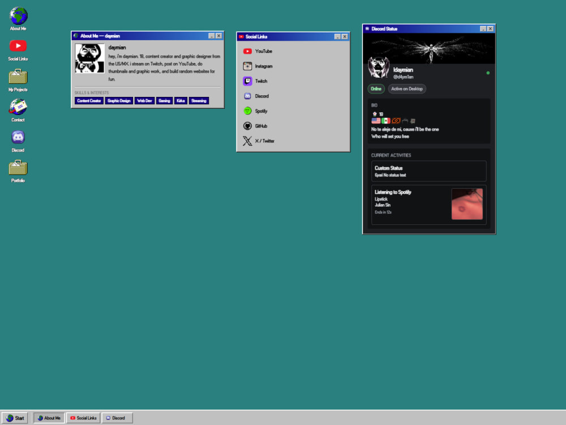Click the "SKILLS & INTERESTS" label
Image resolution: width=566 pixels, height=425 pixels.
tap(92, 93)
